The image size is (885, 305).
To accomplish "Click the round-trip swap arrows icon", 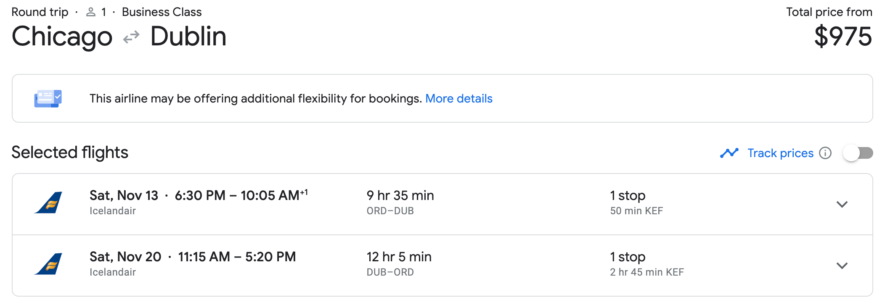I will (x=131, y=37).
